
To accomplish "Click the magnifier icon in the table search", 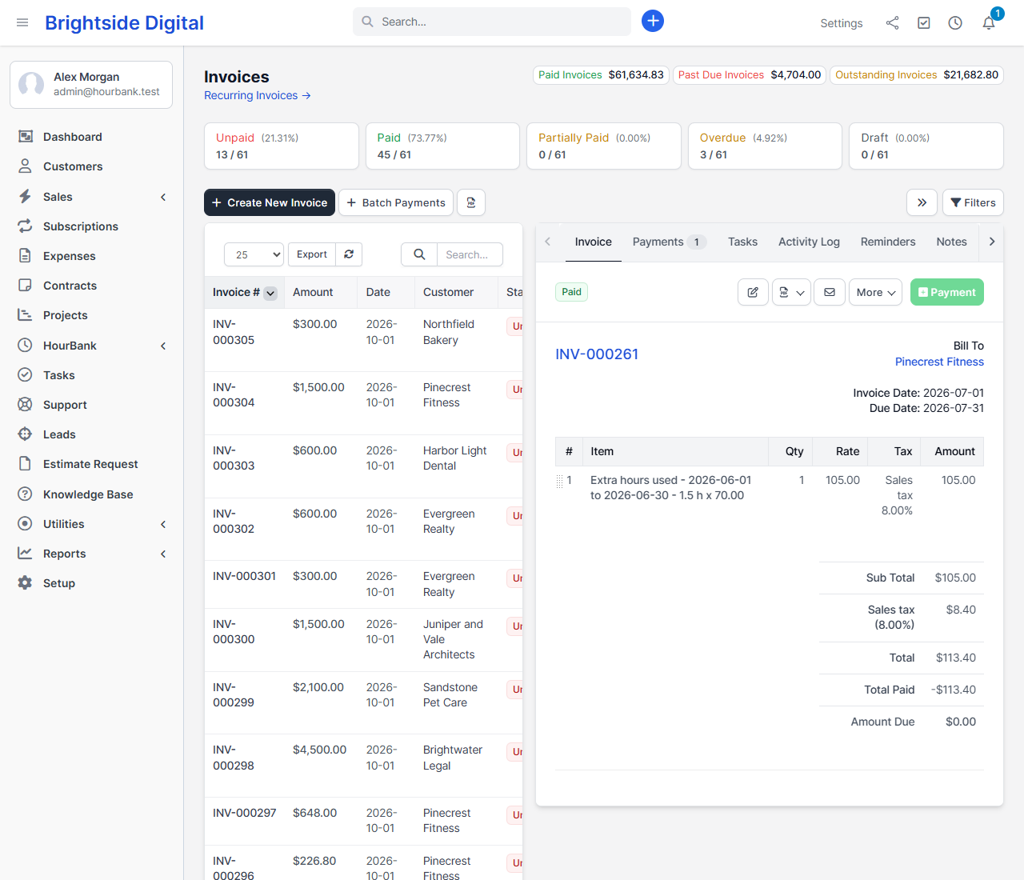I will (x=419, y=254).
